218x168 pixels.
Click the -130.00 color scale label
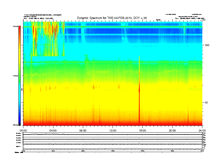pyautogui.click(x=15, y=26)
